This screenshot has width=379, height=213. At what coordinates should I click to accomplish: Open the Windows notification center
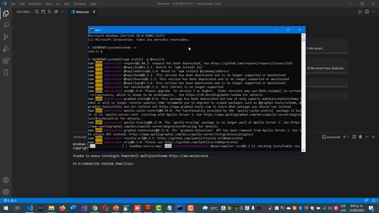tap(371, 208)
